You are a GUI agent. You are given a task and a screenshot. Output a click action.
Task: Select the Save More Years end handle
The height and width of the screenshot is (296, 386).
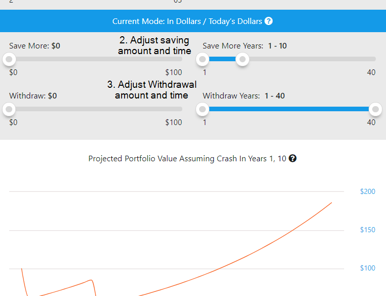(x=243, y=59)
